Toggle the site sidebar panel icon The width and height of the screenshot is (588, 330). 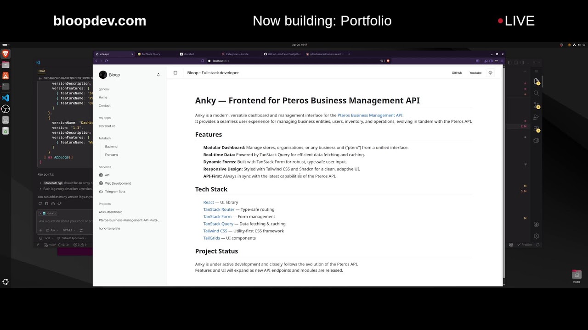pyautogui.click(x=175, y=73)
